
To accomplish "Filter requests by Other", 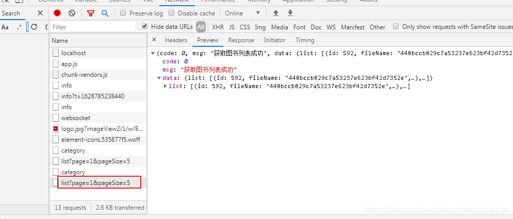I will pos(377,27).
